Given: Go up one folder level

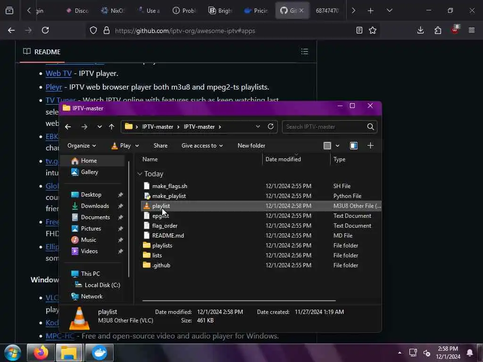Looking at the screenshot, I should (x=111, y=127).
